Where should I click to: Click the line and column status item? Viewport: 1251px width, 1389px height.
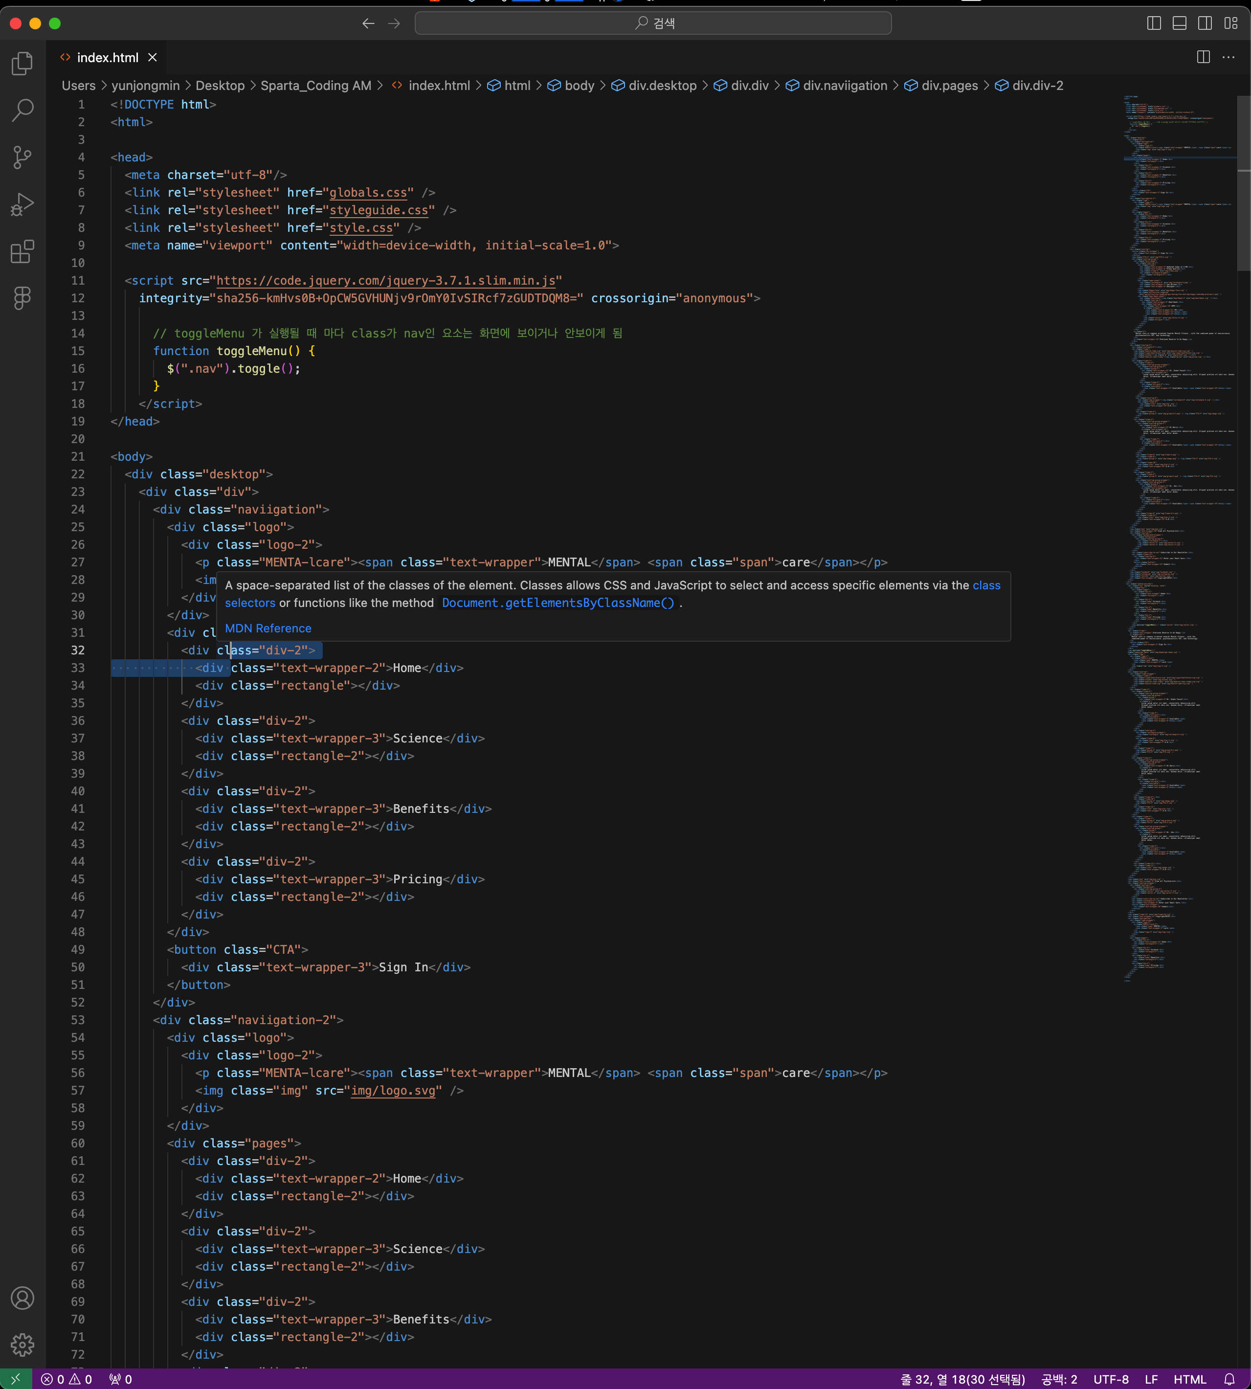coord(963,1379)
